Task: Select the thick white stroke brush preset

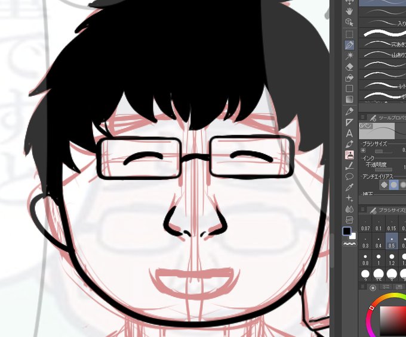Action: [x=383, y=33]
